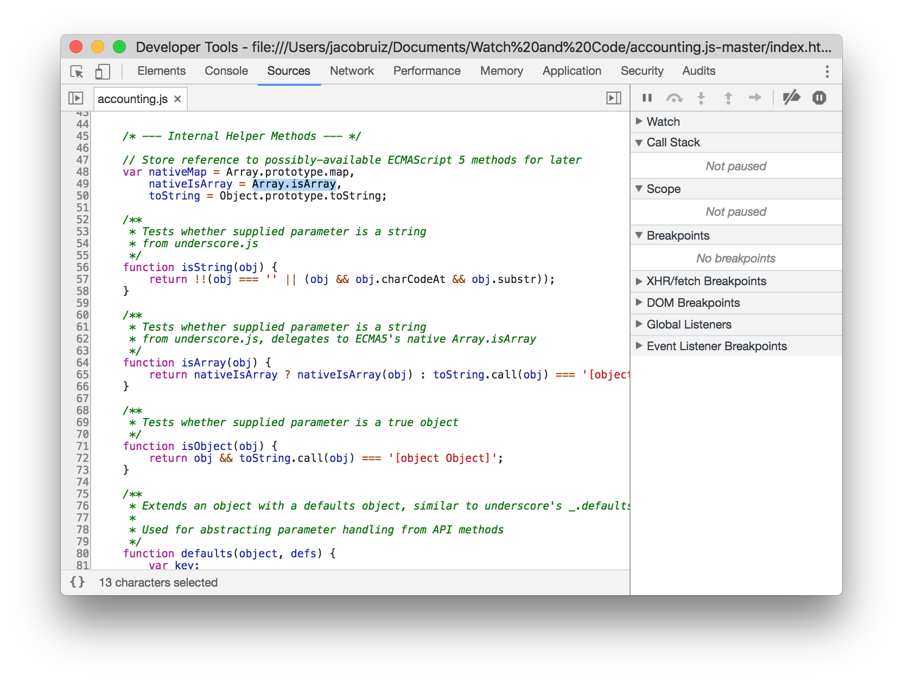Expand the Watch section

click(736, 121)
